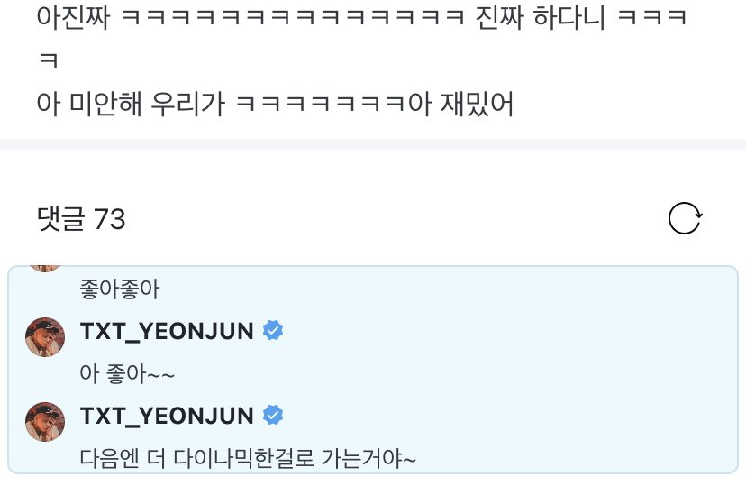Refresh the comments with the circular arrow icon
746x486 pixels.
685,218
